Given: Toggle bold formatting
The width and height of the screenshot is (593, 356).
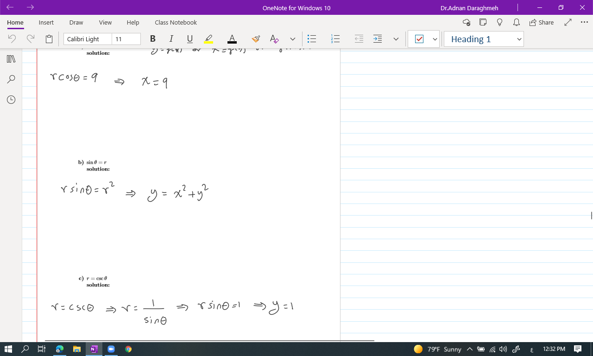Looking at the screenshot, I should (153, 39).
